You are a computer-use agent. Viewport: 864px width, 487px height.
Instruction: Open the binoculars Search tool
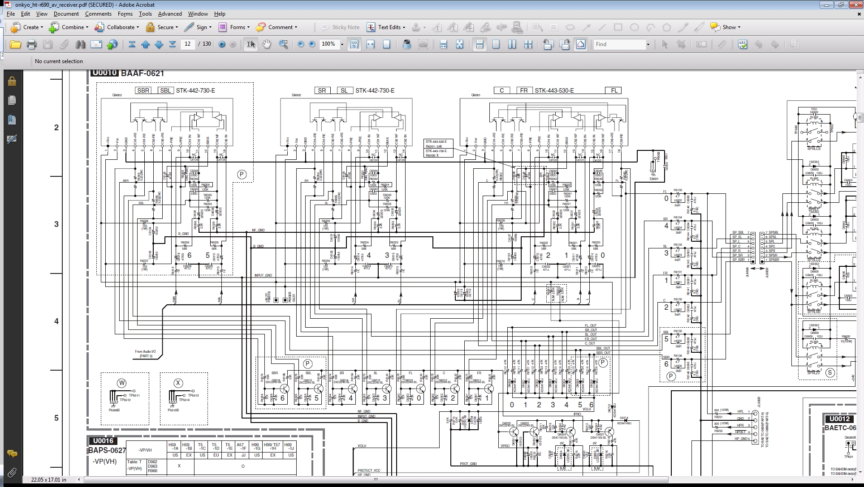(x=81, y=44)
